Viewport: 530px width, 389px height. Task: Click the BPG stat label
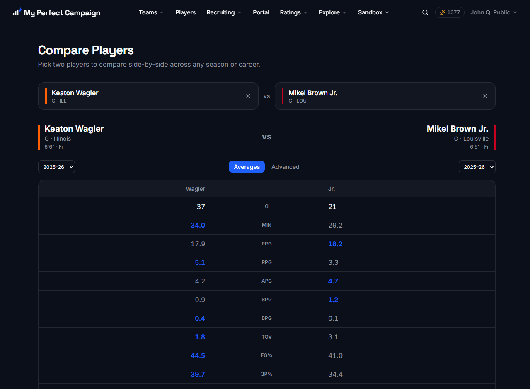pyautogui.click(x=267, y=318)
